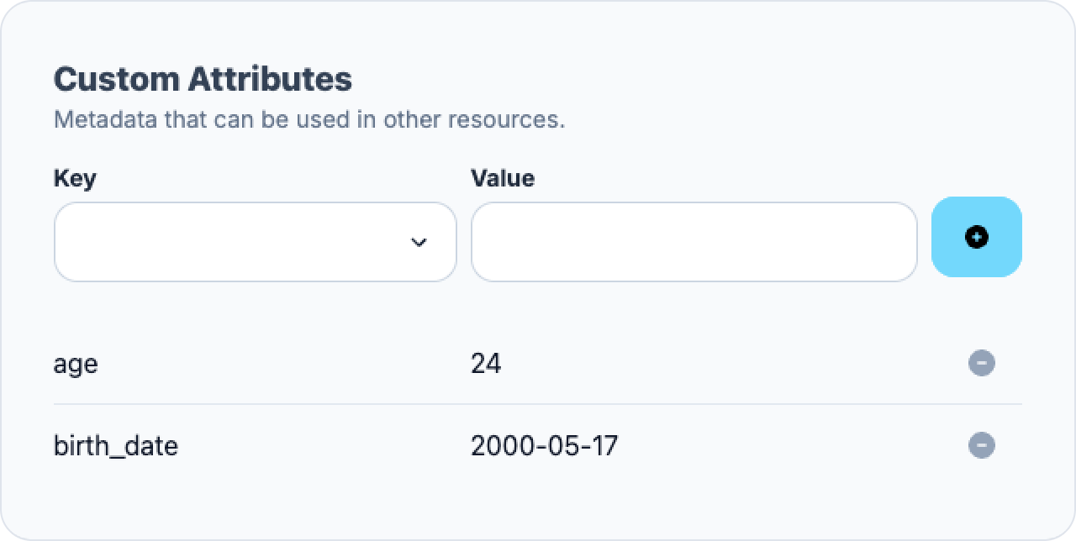Select the value 24 of age

tap(486, 364)
